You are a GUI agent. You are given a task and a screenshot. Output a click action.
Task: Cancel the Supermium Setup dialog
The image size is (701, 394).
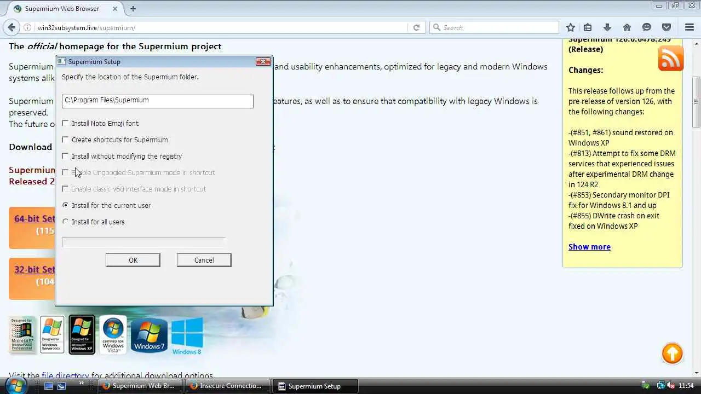204,260
